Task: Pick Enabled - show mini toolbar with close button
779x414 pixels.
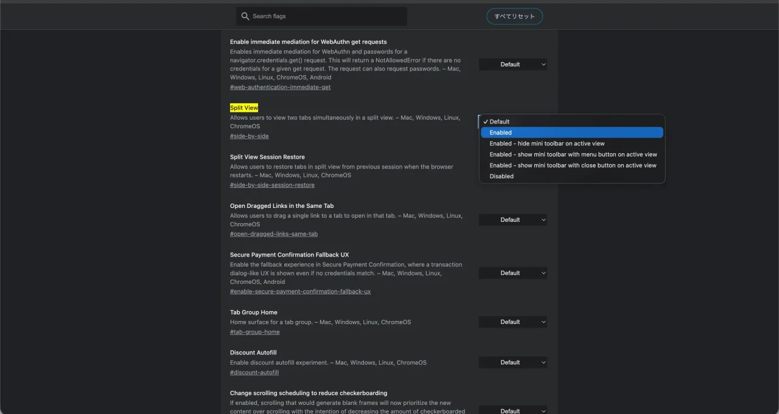Action: tap(573, 165)
